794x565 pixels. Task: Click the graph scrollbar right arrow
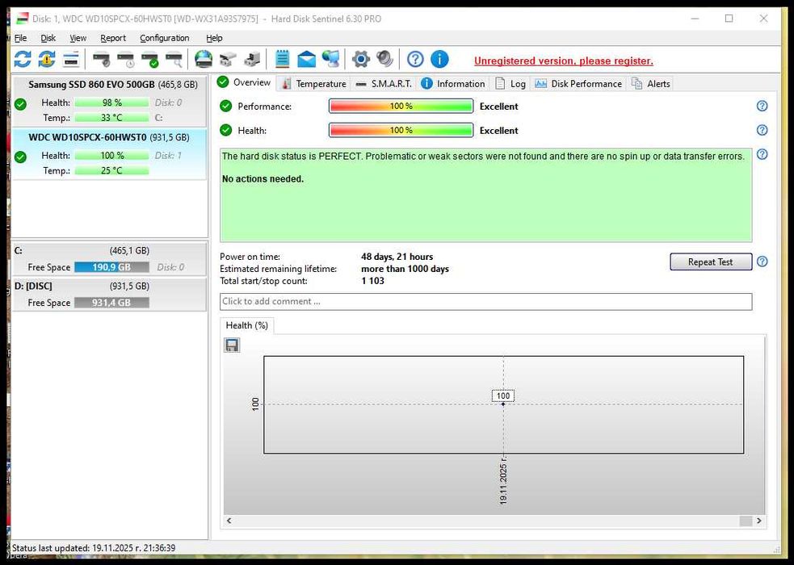[758, 521]
